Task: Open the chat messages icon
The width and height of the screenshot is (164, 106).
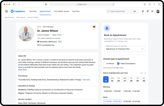Action: 143,11
